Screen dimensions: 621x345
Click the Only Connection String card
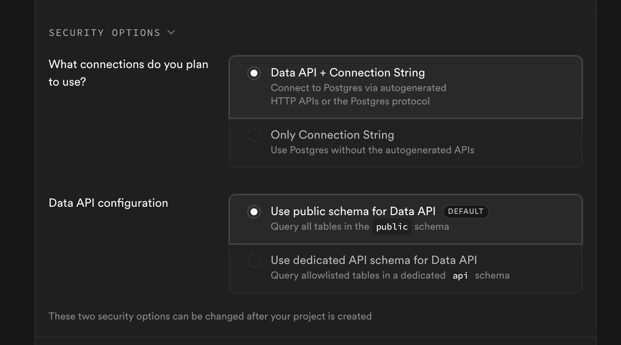point(405,142)
